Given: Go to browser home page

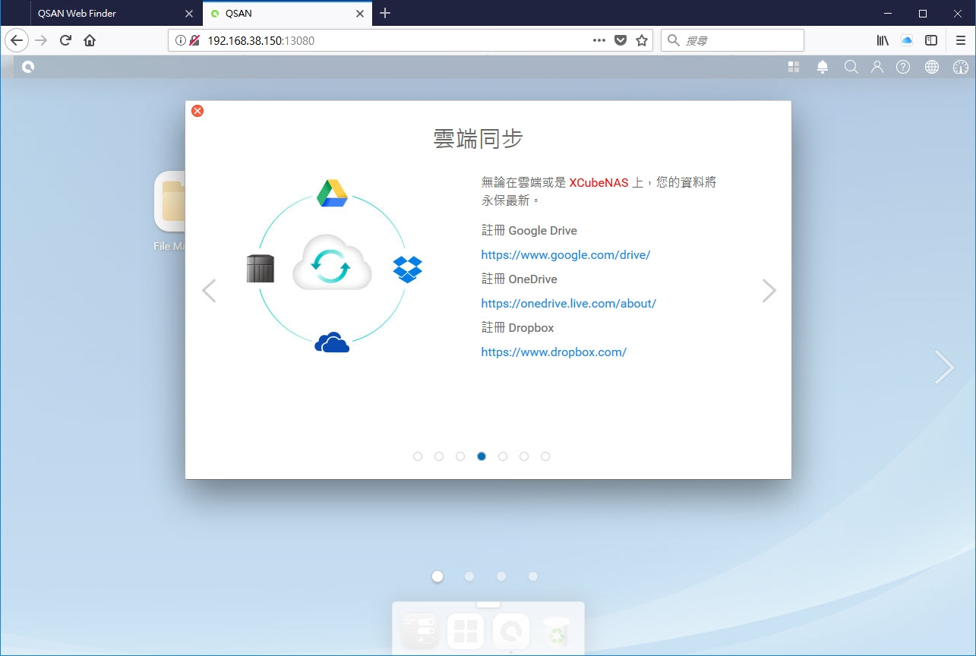Looking at the screenshot, I should (90, 40).
